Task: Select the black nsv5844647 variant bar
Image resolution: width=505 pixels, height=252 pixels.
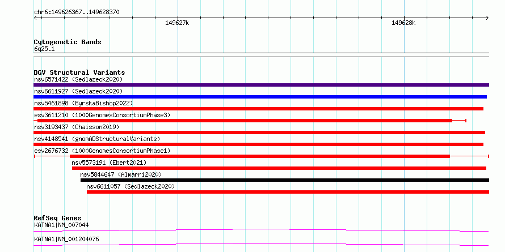Action: (x=285, y=180)
